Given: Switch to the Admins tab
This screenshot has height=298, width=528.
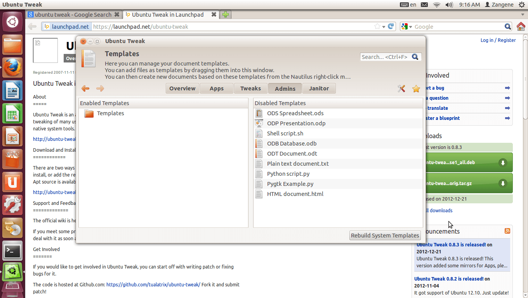Looking at the screenshot, I should (285, 88).
